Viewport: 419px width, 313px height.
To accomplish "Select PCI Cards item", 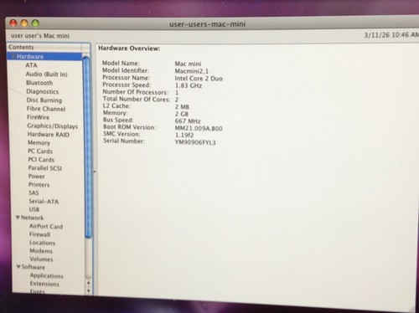I will (41, 160).
